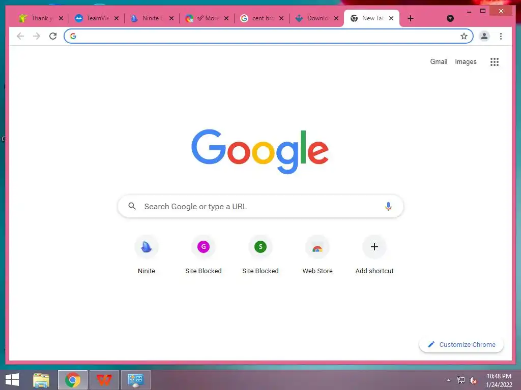Open the Windows Start menu
521x390 pixels.
tap(12, 380)
